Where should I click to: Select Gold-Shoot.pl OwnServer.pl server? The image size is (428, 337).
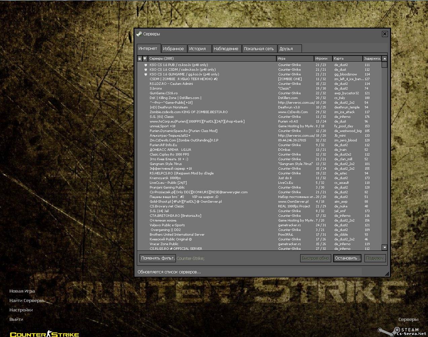(259, 202)
